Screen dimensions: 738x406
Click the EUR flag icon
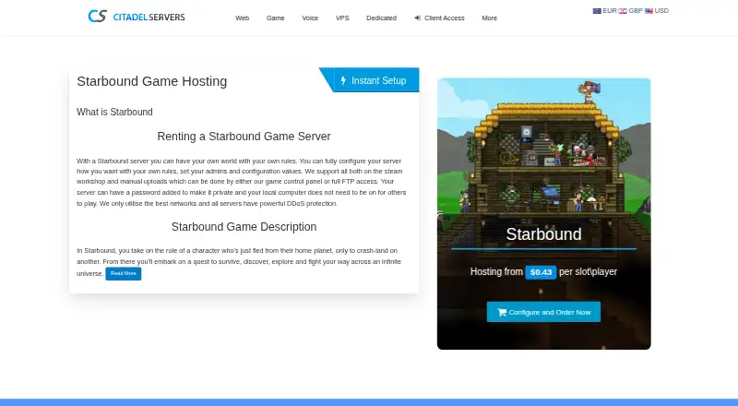click(x=597, y=11)
